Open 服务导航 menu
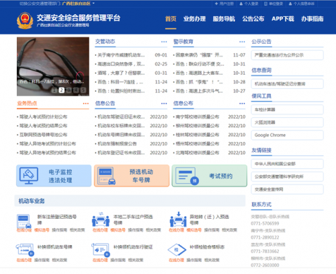This screenshot has height=274, width=336. point(224,19)
